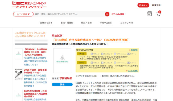Click the 予備試験|論文の合格答案が書けるようになる description
Image resolution: width=173 pixels, height=101 pixels.
[35, 81]
